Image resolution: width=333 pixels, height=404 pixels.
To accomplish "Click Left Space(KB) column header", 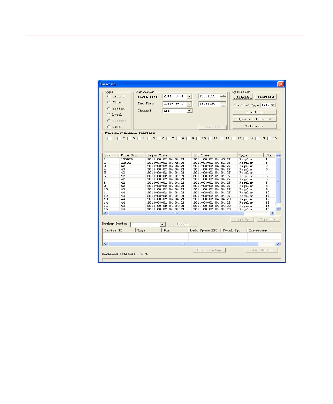I will click(204, 230).
